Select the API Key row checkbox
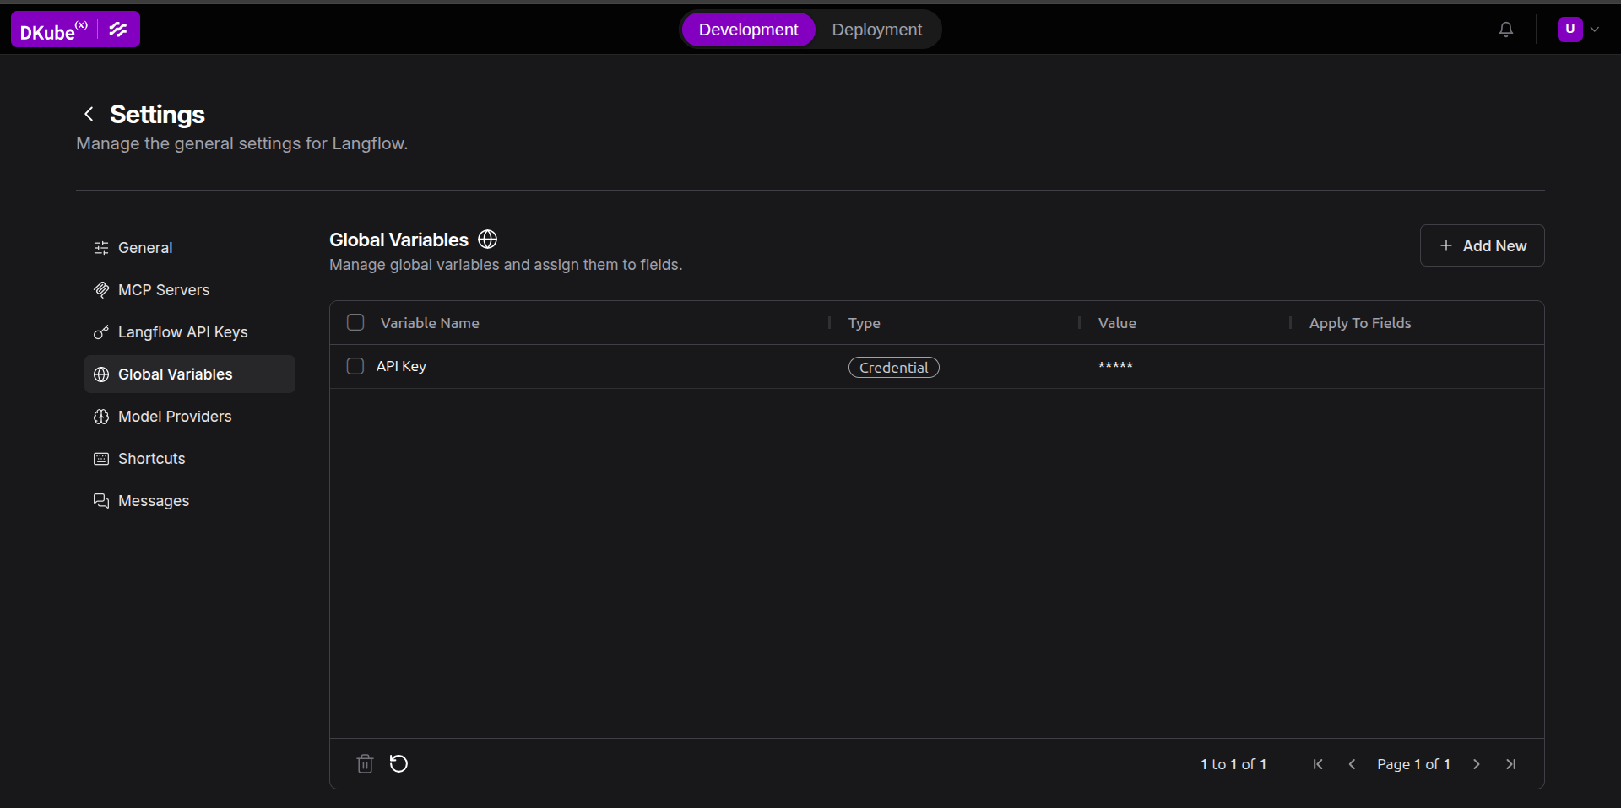Viewport: 1621px width, 808px height. [355, 366]
